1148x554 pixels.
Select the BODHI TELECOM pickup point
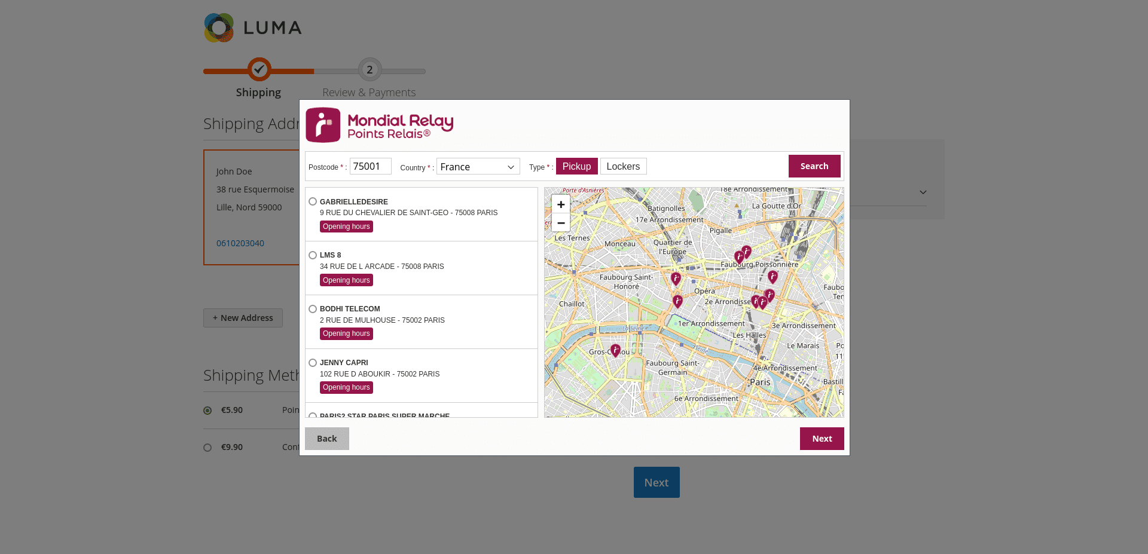tap(313, 308)
